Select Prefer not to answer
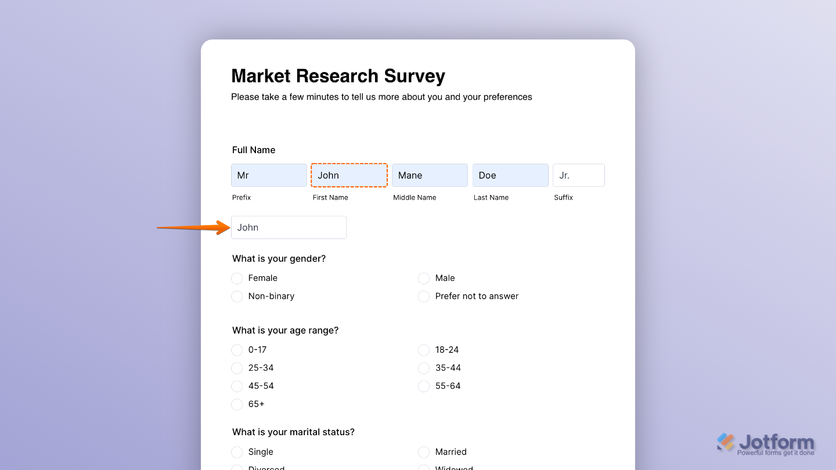Viewport: 836px width, 470px height. click(x=423, y=297)
